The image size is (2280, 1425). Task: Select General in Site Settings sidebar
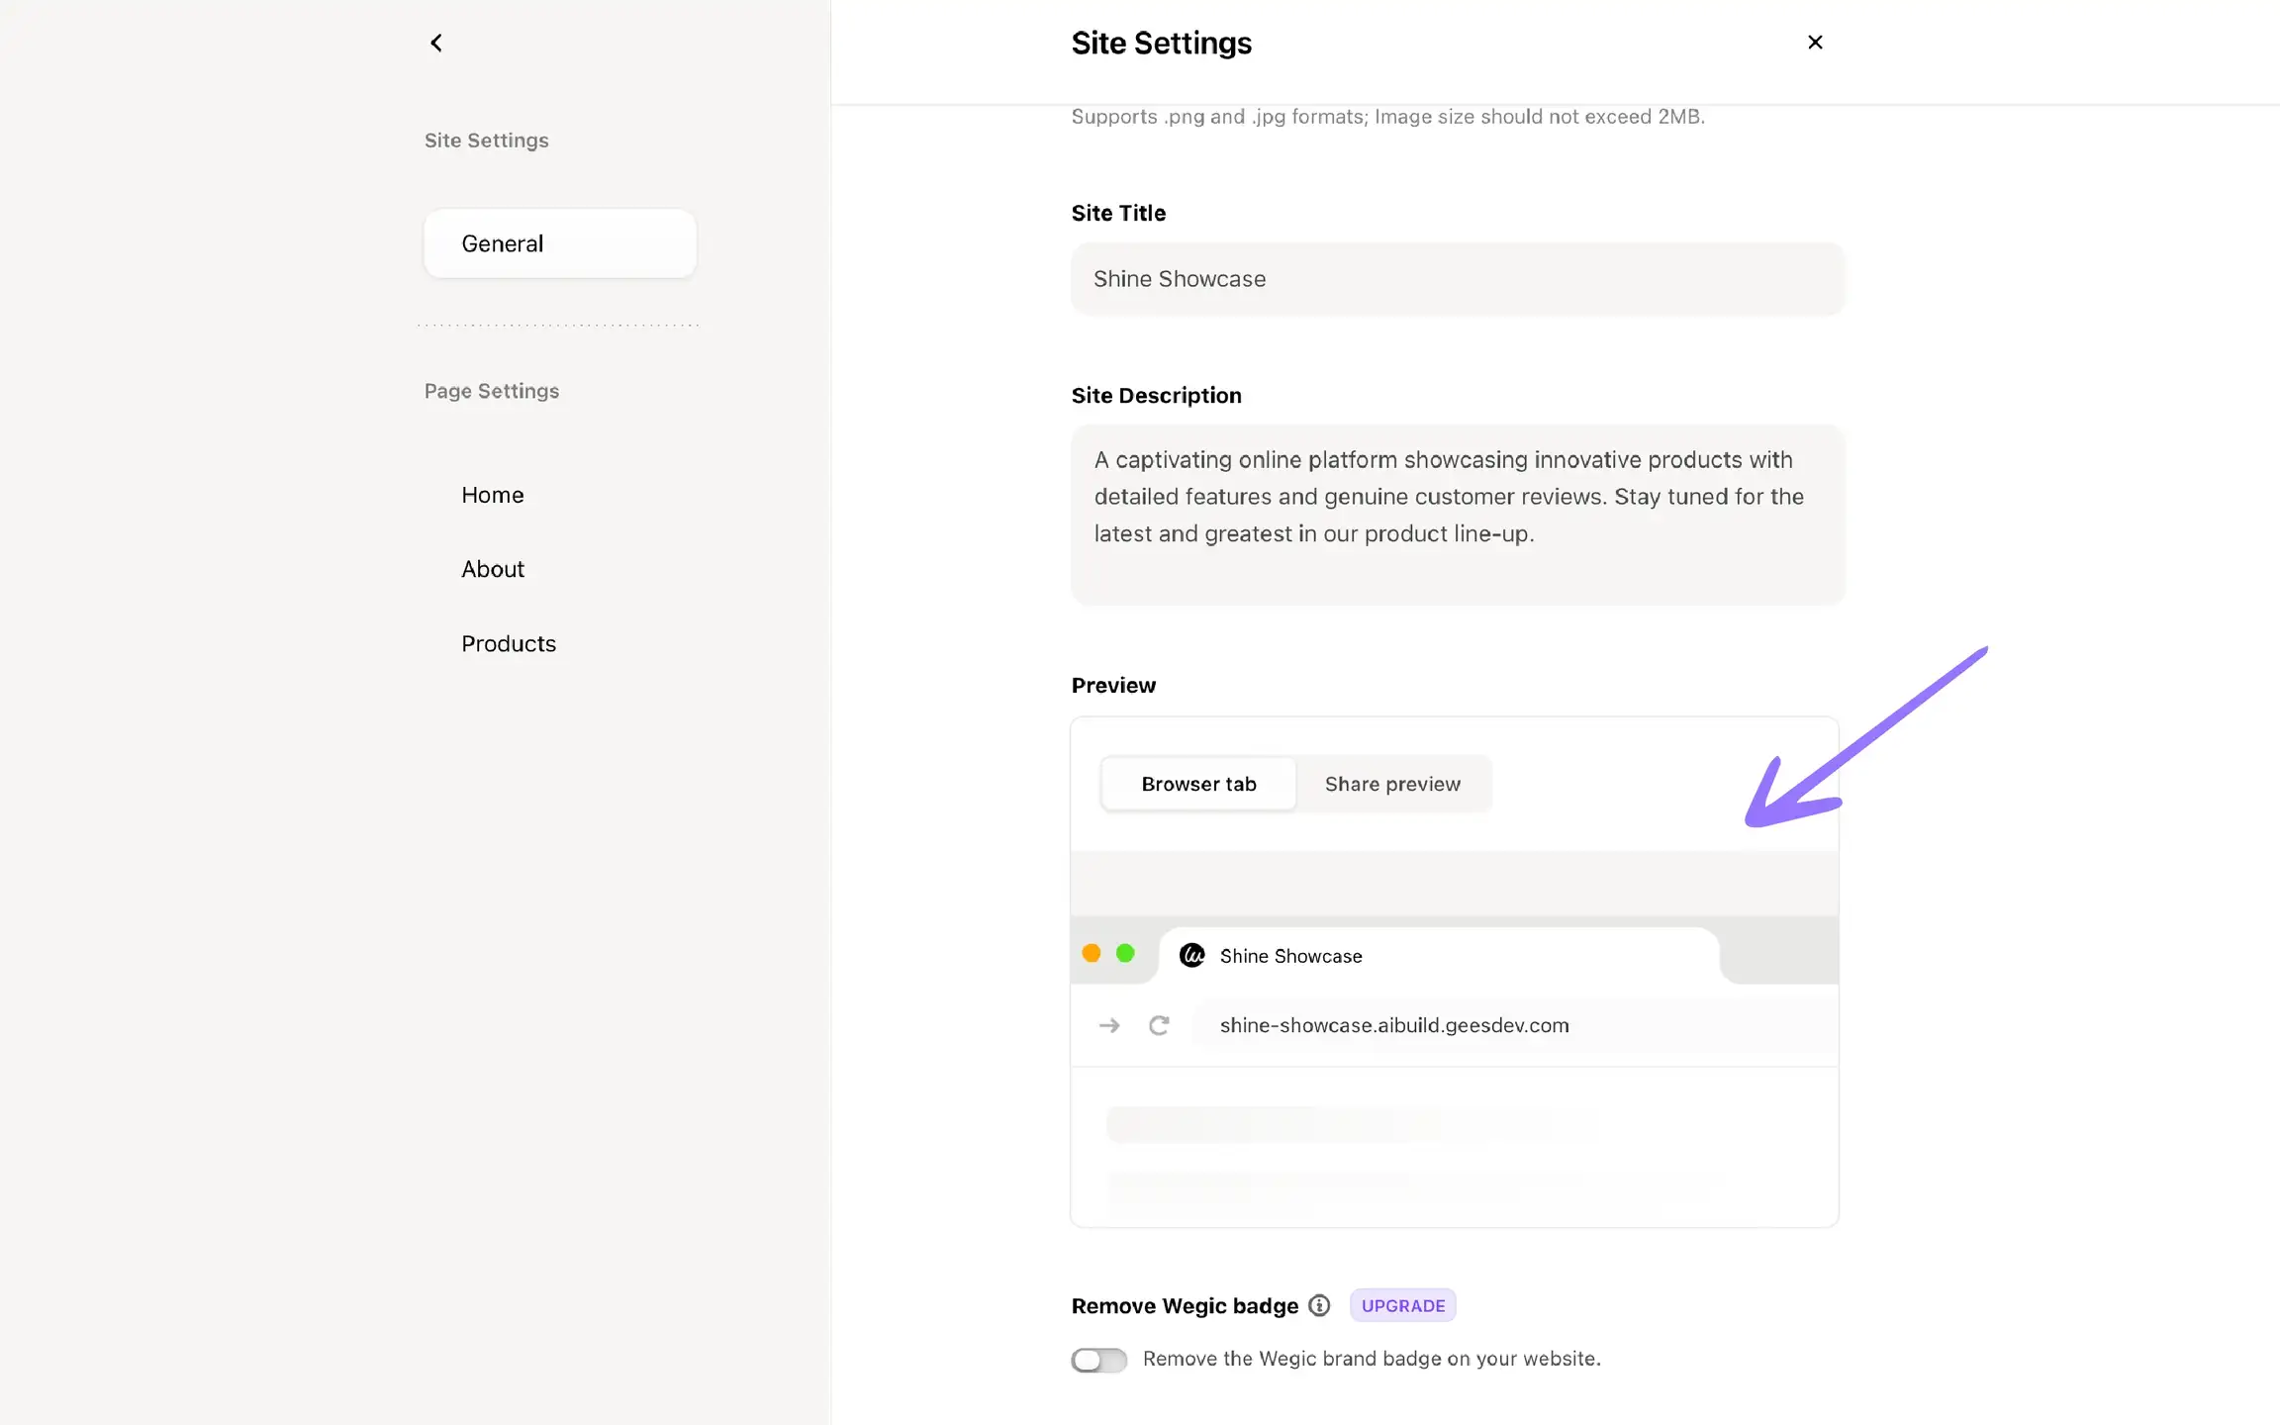click(560, 243)
